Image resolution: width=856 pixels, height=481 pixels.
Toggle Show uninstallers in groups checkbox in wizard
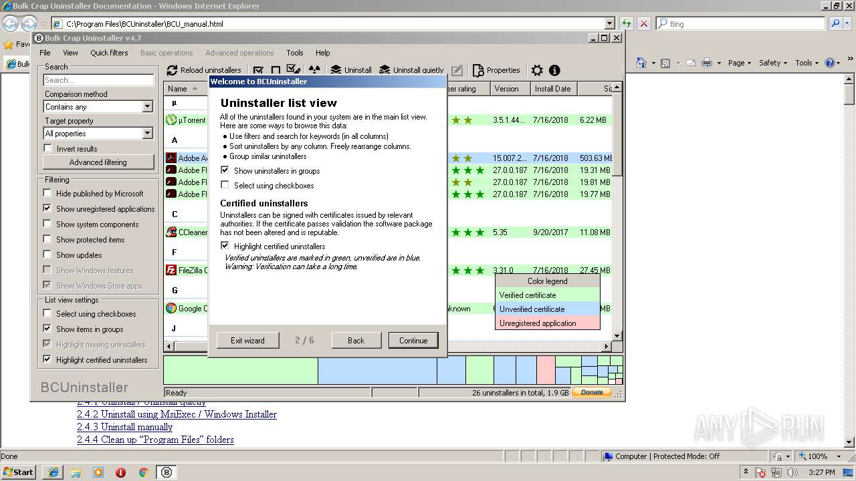coord(225,170)
